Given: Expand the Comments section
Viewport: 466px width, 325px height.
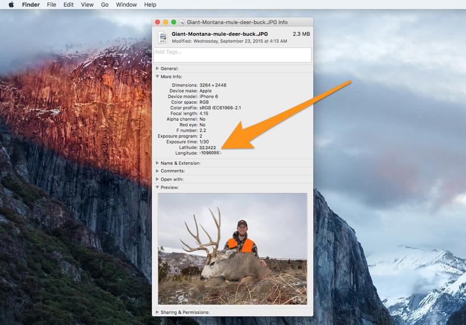Looking at the screenshot, I should point(157,171).
